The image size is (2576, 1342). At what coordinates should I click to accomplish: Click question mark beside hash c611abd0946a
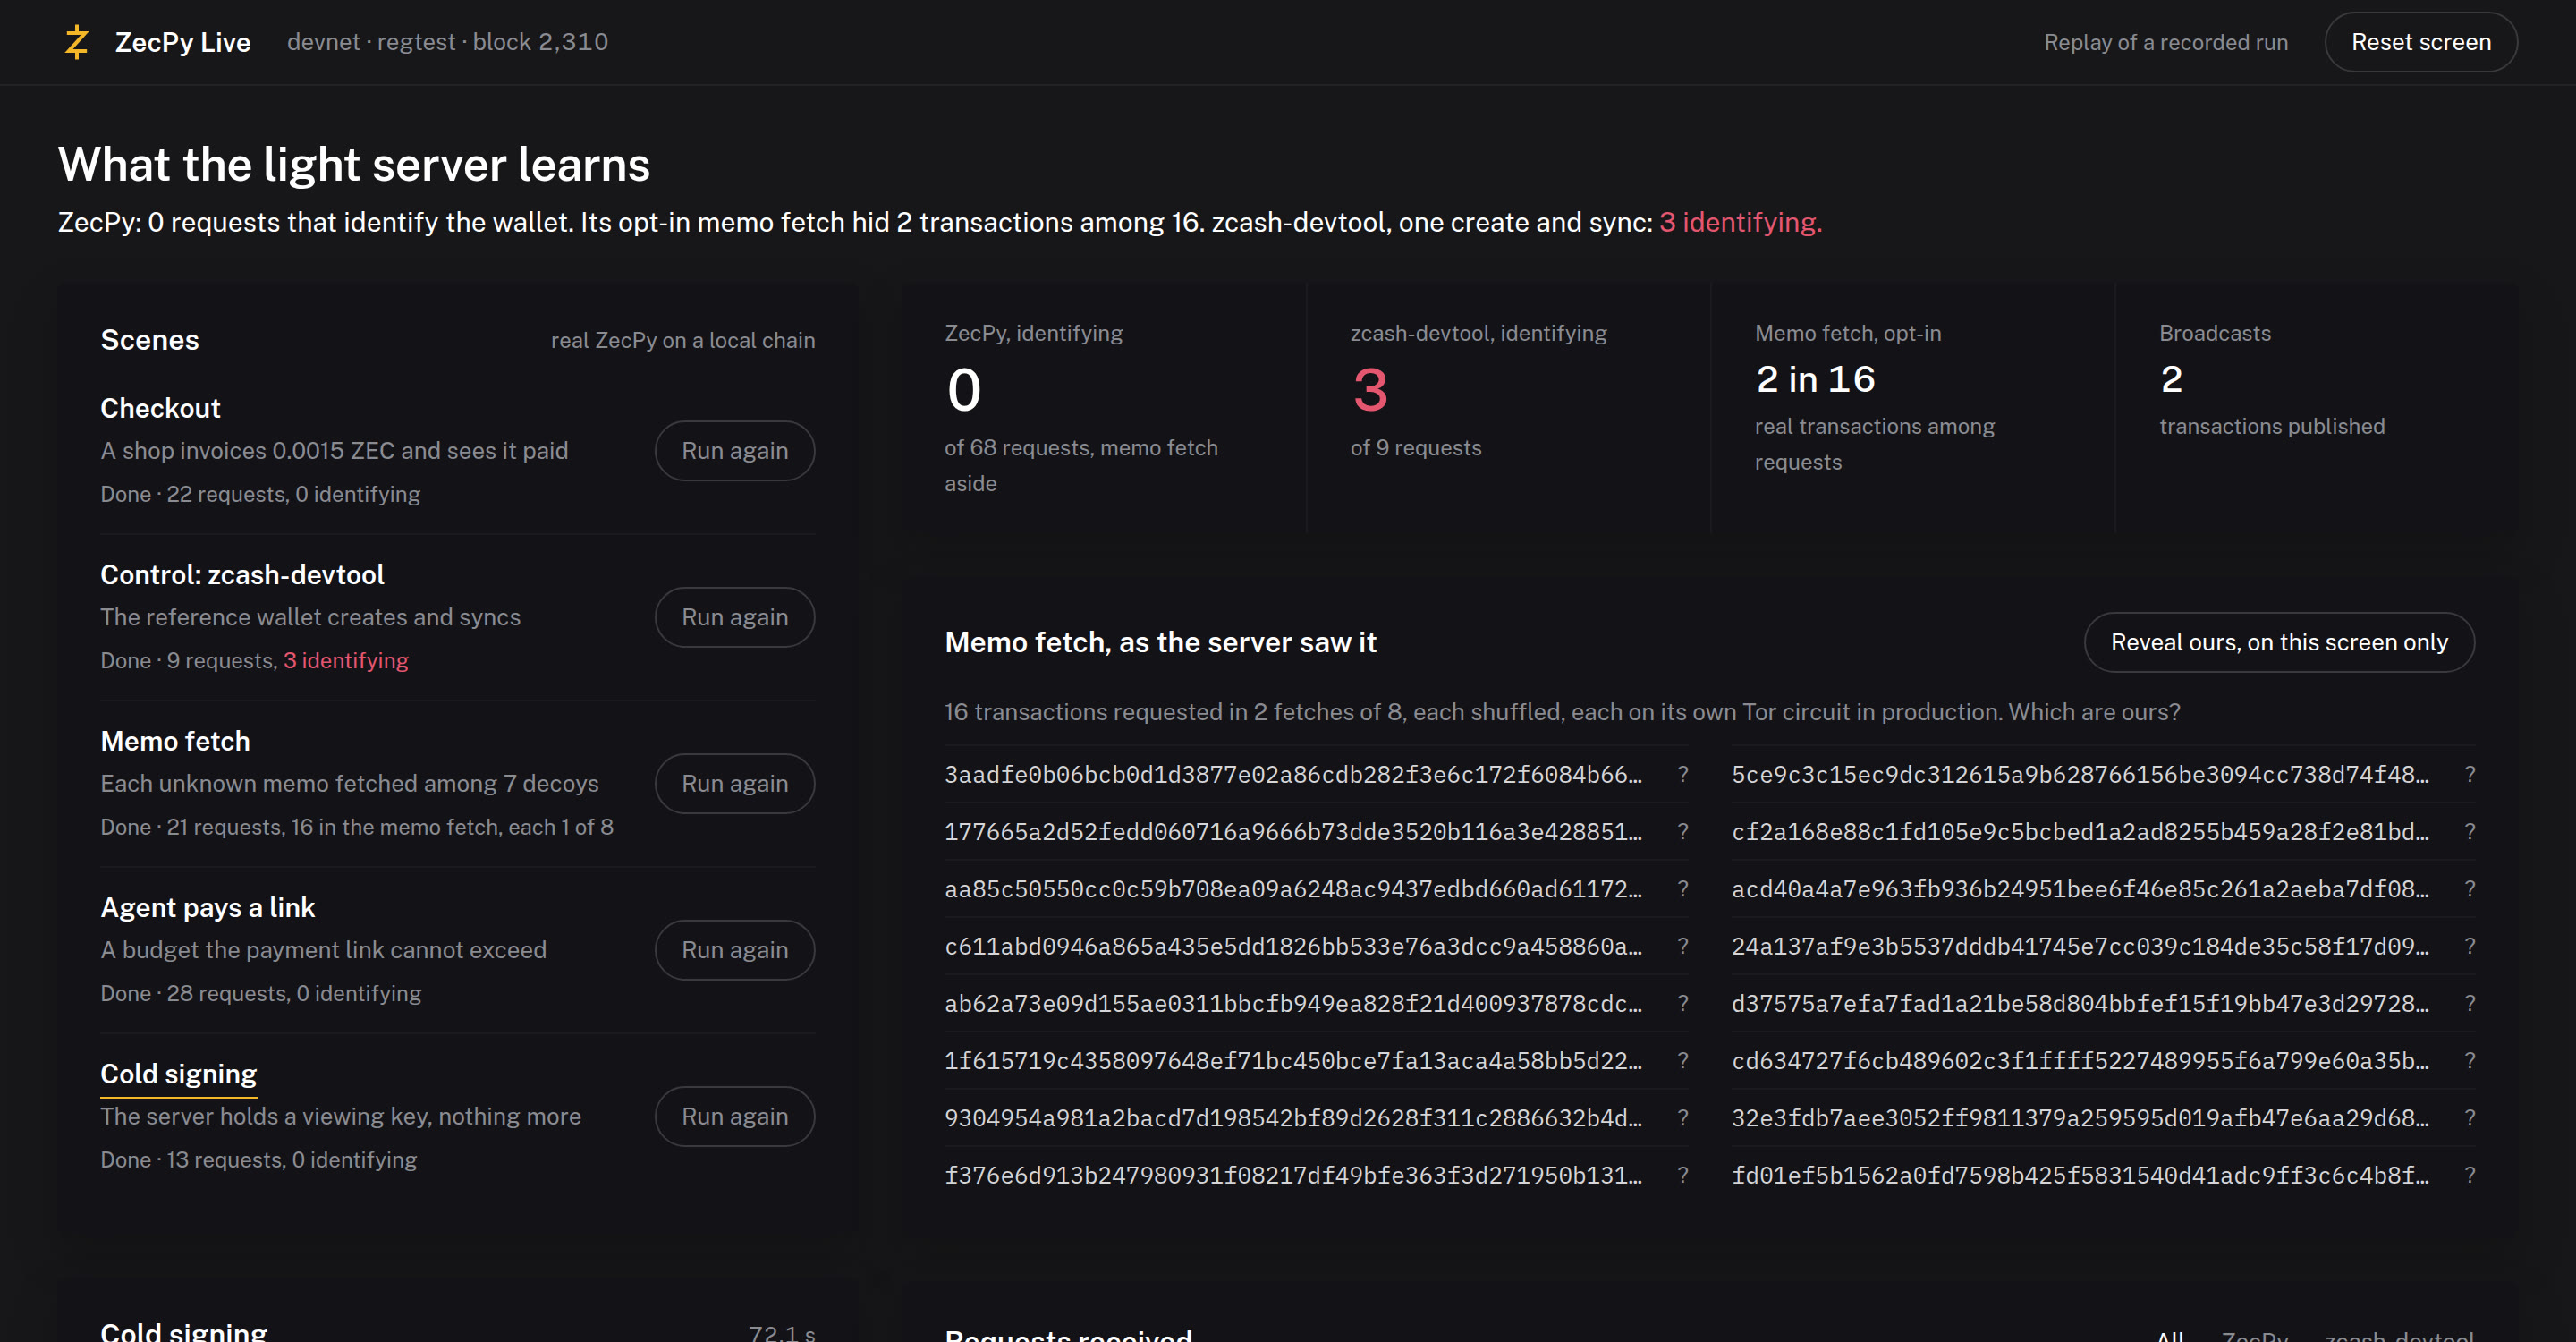click(1683, 946)
